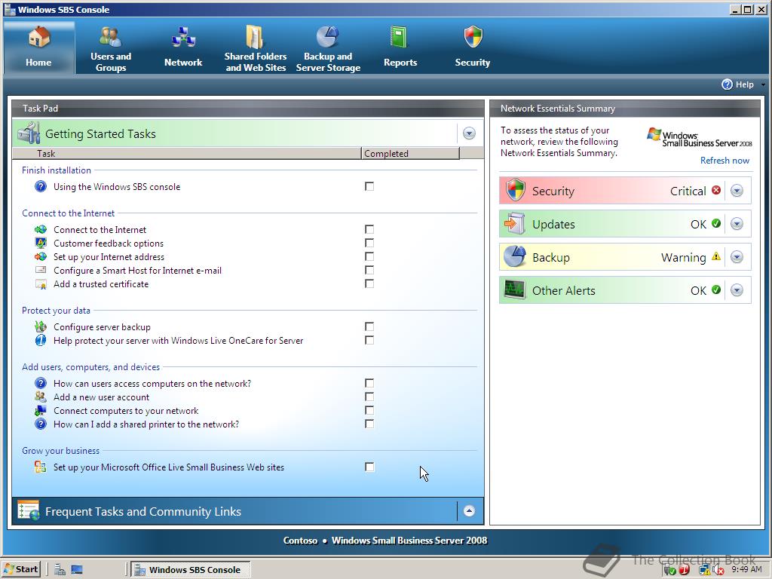This screenshot has height=579, width=772.
Task: Click the Server Manager quick launch icon
Action: pos(60,570)
